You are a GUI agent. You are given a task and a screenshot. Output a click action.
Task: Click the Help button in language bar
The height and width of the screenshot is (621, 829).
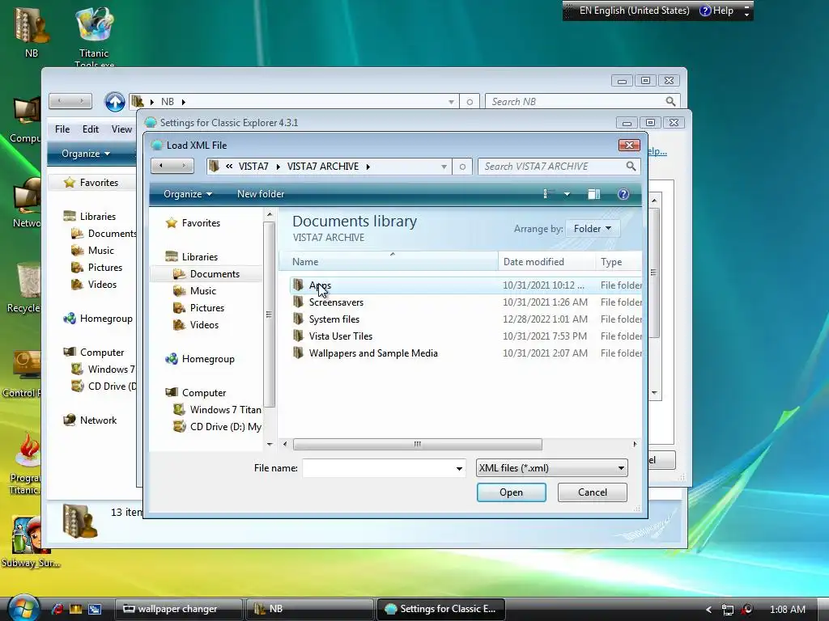[x=717, y=11]
